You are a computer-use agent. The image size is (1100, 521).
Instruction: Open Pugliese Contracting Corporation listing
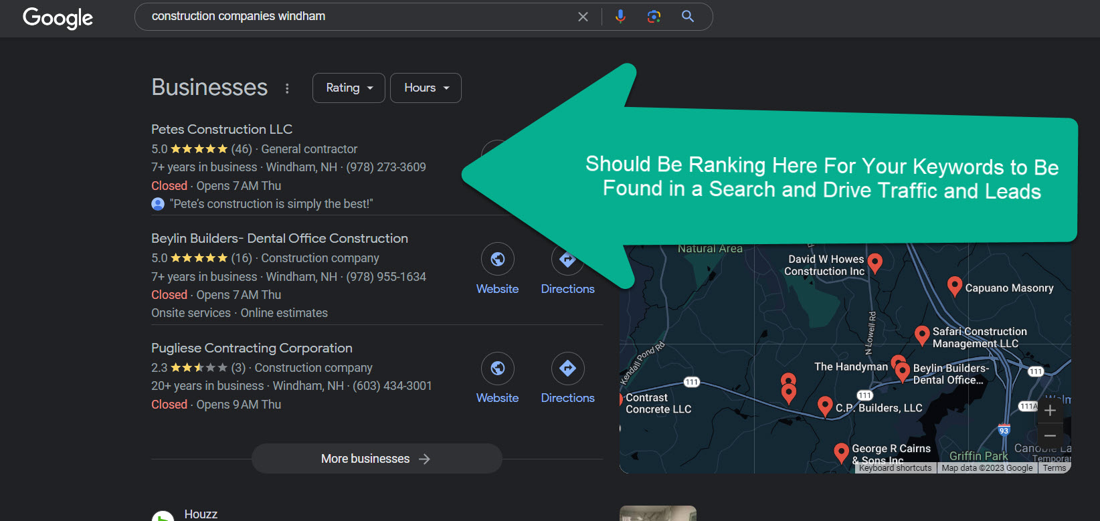tap(252, 348)
